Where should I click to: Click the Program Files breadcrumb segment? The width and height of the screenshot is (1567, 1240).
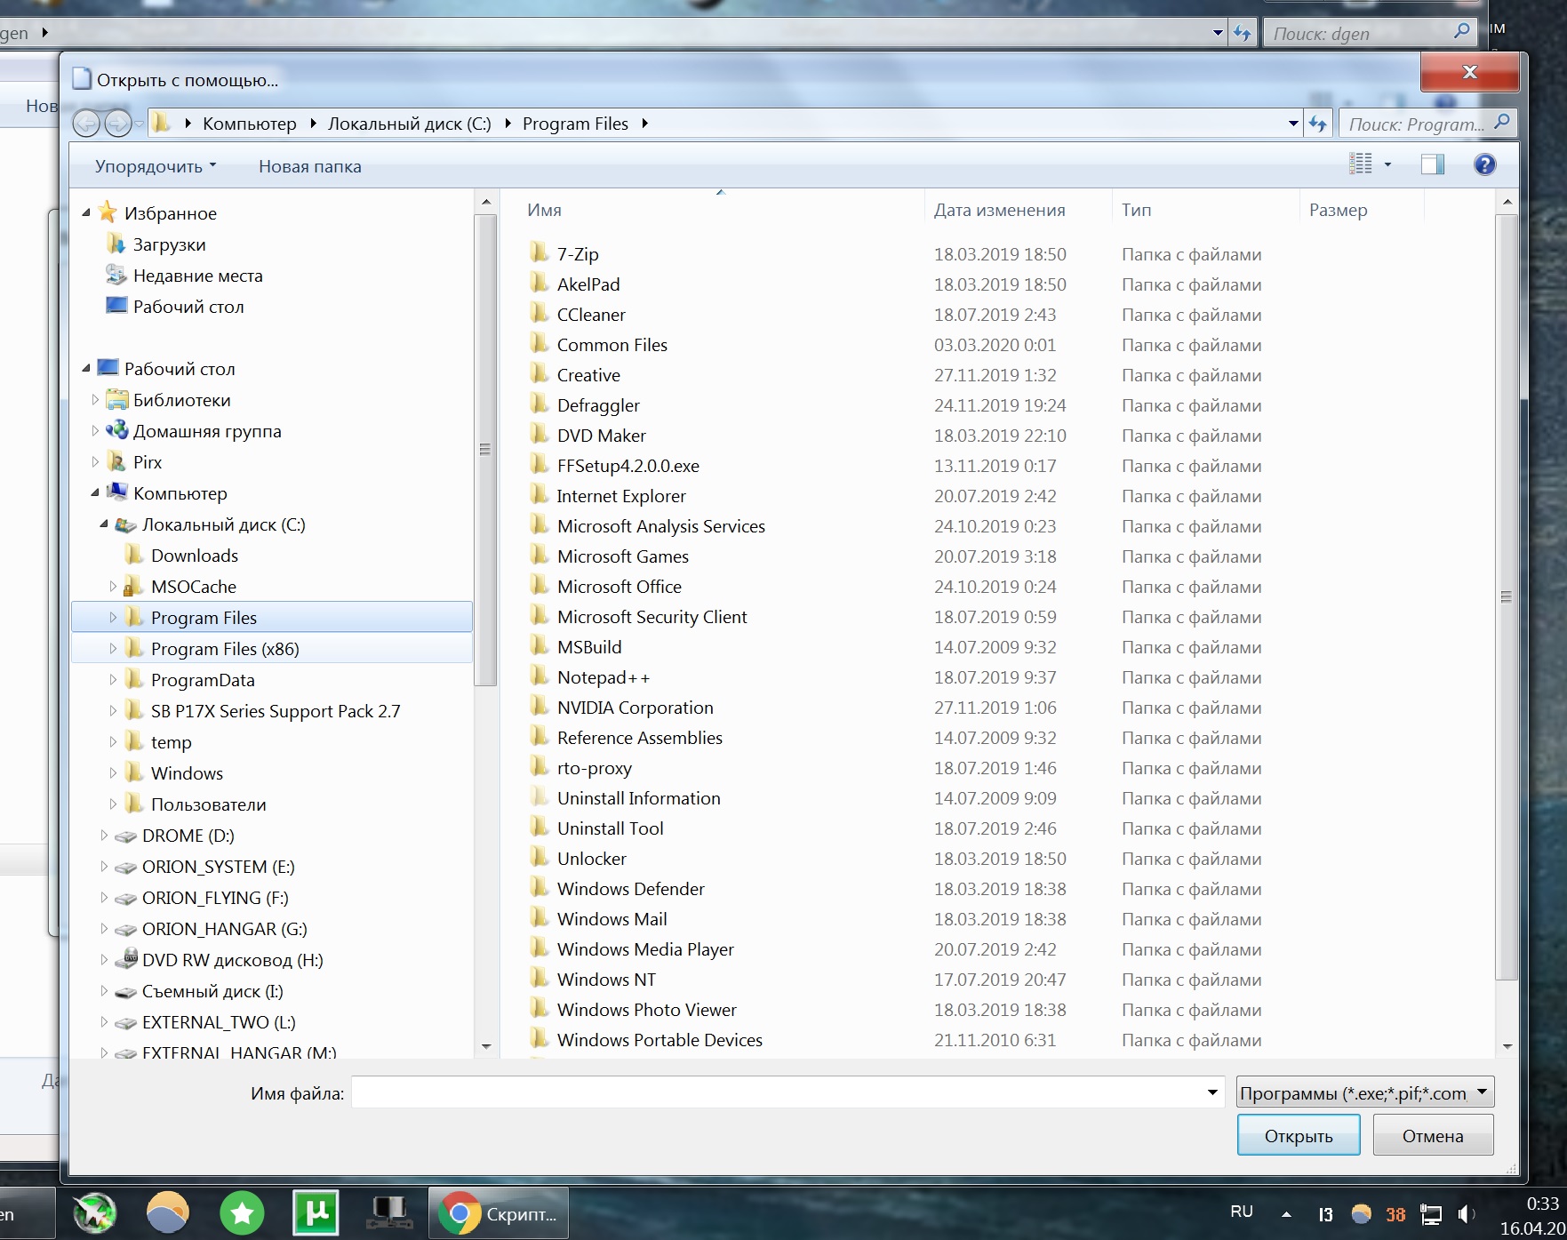click(x=575, y=124)
